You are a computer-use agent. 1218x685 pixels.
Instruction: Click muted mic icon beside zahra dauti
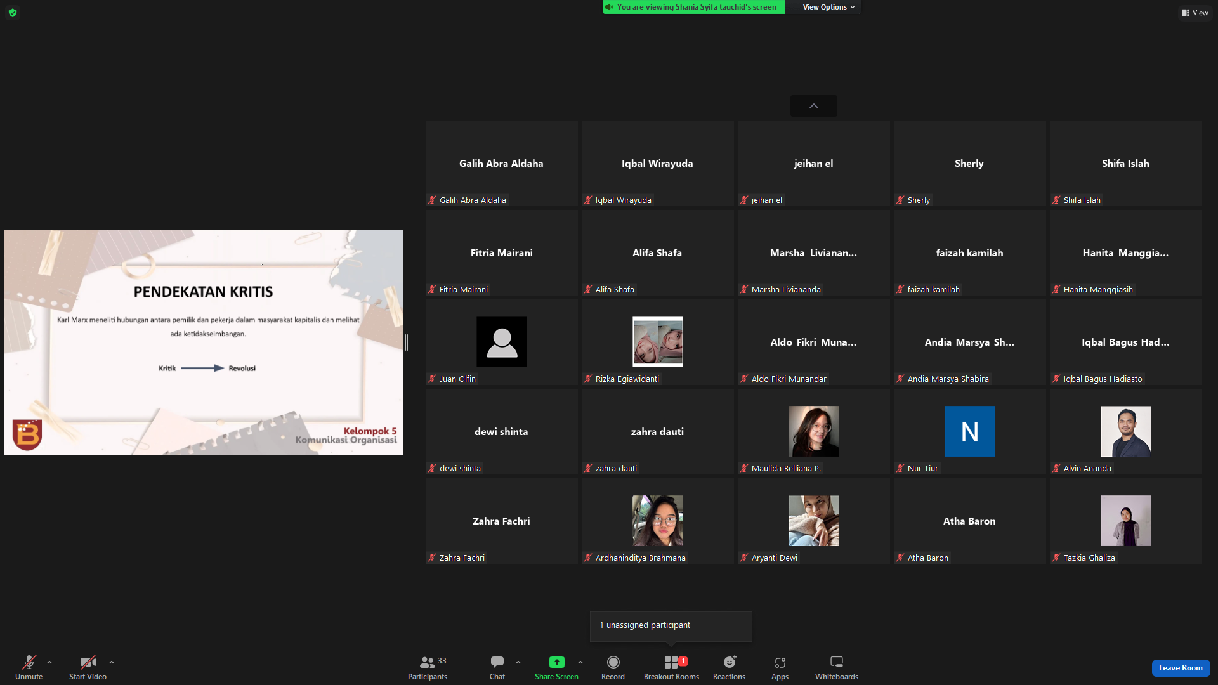click(x=589, y=469)
